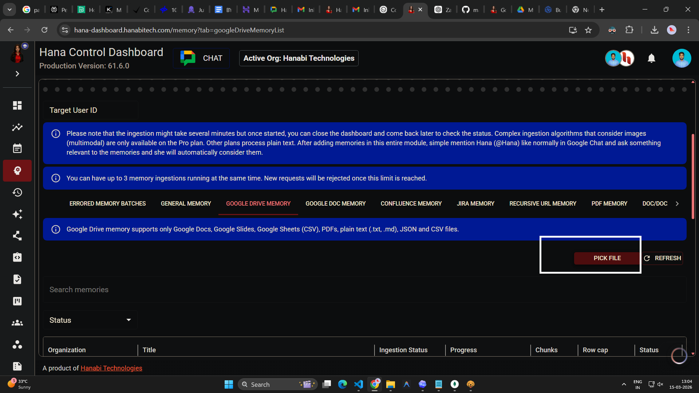Switch to the Confluence Memory tab
Viewport: 699px width, 393px height.
pos(411,204)
